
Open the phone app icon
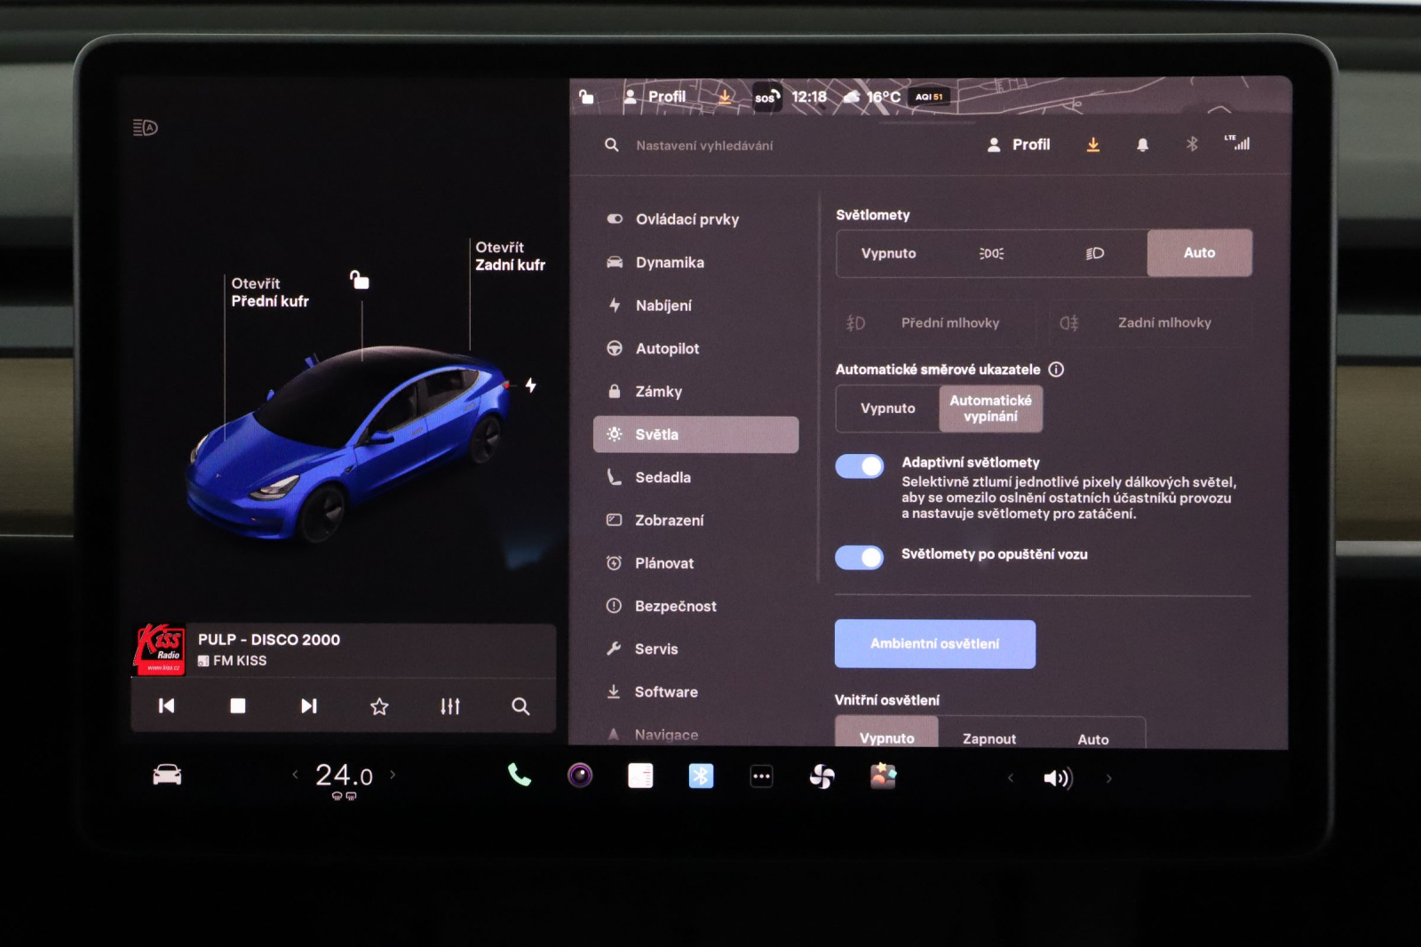[x=520, y=776]
